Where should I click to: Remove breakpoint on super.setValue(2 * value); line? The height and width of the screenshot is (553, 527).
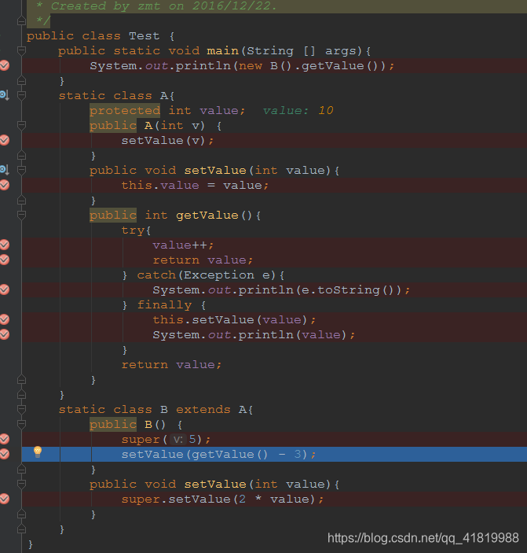point(4,499)
